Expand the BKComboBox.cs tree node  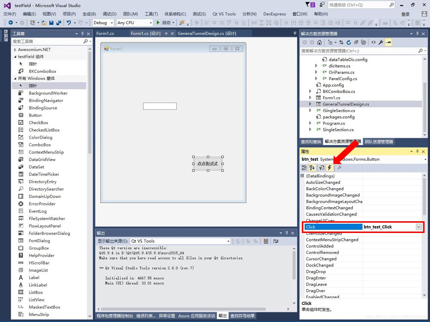[310, 91]
